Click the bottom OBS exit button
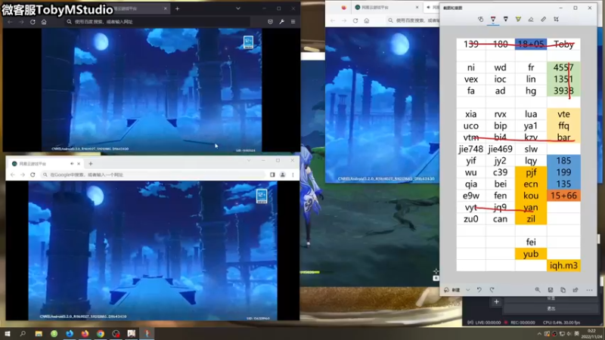This screenshot has width=605, height=340. 551,309
